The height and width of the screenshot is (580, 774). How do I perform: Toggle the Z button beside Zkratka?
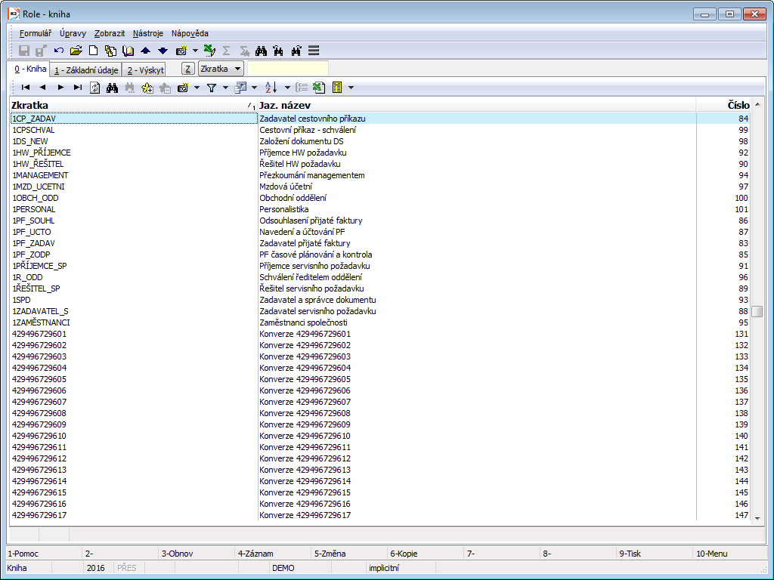[x=188, y=69]
